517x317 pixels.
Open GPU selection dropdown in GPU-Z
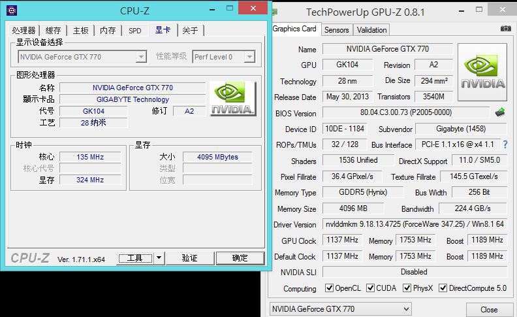(406, 309)
